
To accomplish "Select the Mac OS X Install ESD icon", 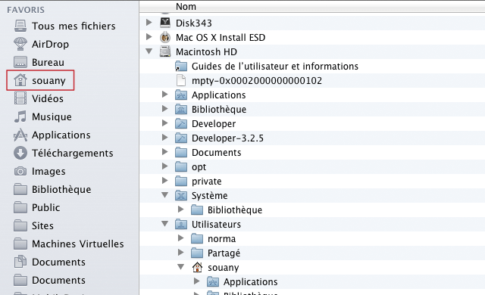I will (165, 37).
